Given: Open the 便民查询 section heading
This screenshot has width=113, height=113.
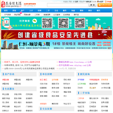Looking at the screenshot, I should (85, 74).
